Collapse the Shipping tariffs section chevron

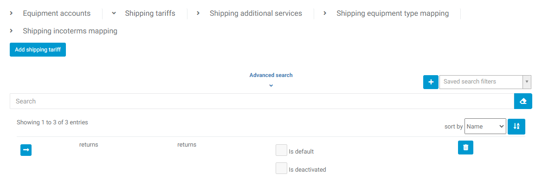tap(114, 13)
